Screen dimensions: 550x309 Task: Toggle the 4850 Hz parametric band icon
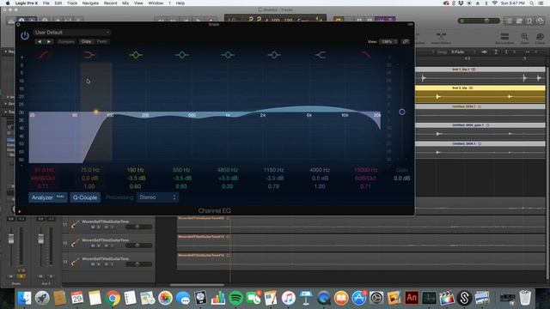pos(228,55)
